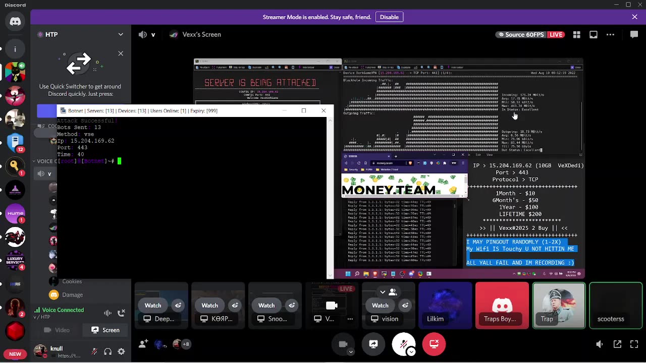Image resolution: width=646 pixels, height=363 pixels.
Task: Unmute mic with large call button
Action: point(404,344)
